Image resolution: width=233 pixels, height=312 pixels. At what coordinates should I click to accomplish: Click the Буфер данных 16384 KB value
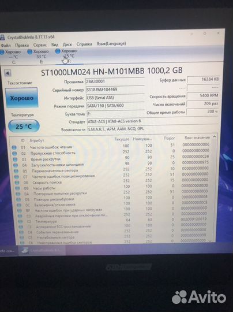tap(203, 80)
